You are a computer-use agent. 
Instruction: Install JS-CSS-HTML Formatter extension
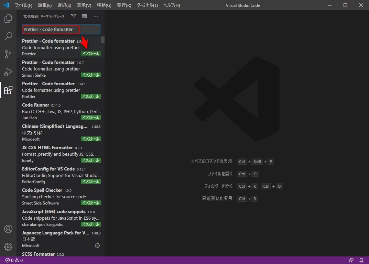91,160
